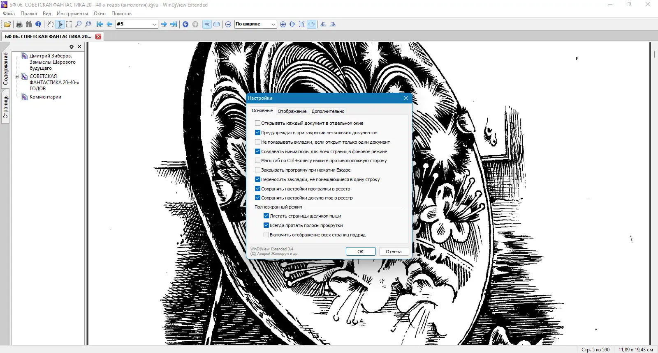Uncheck 'Переносить закладки' checkbox

coord(258,179)
